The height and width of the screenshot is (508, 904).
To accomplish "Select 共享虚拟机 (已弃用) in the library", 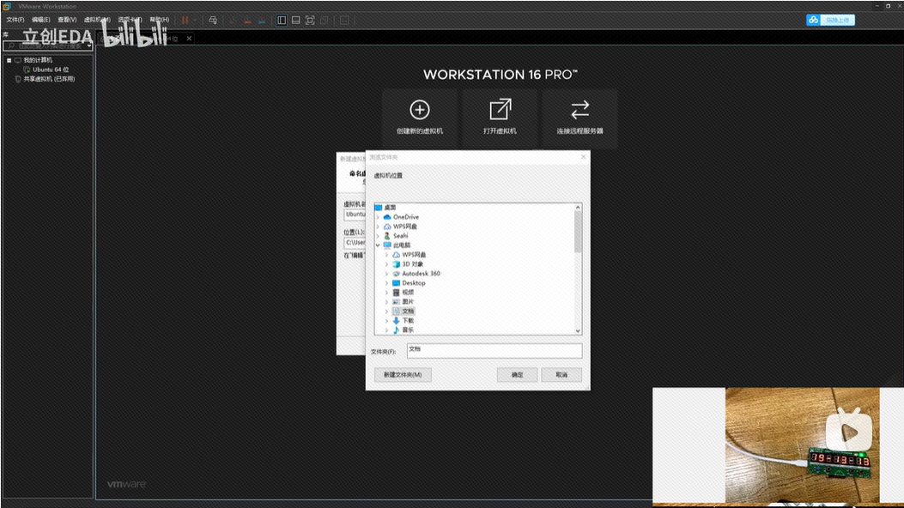I will [x=45, y=79].
